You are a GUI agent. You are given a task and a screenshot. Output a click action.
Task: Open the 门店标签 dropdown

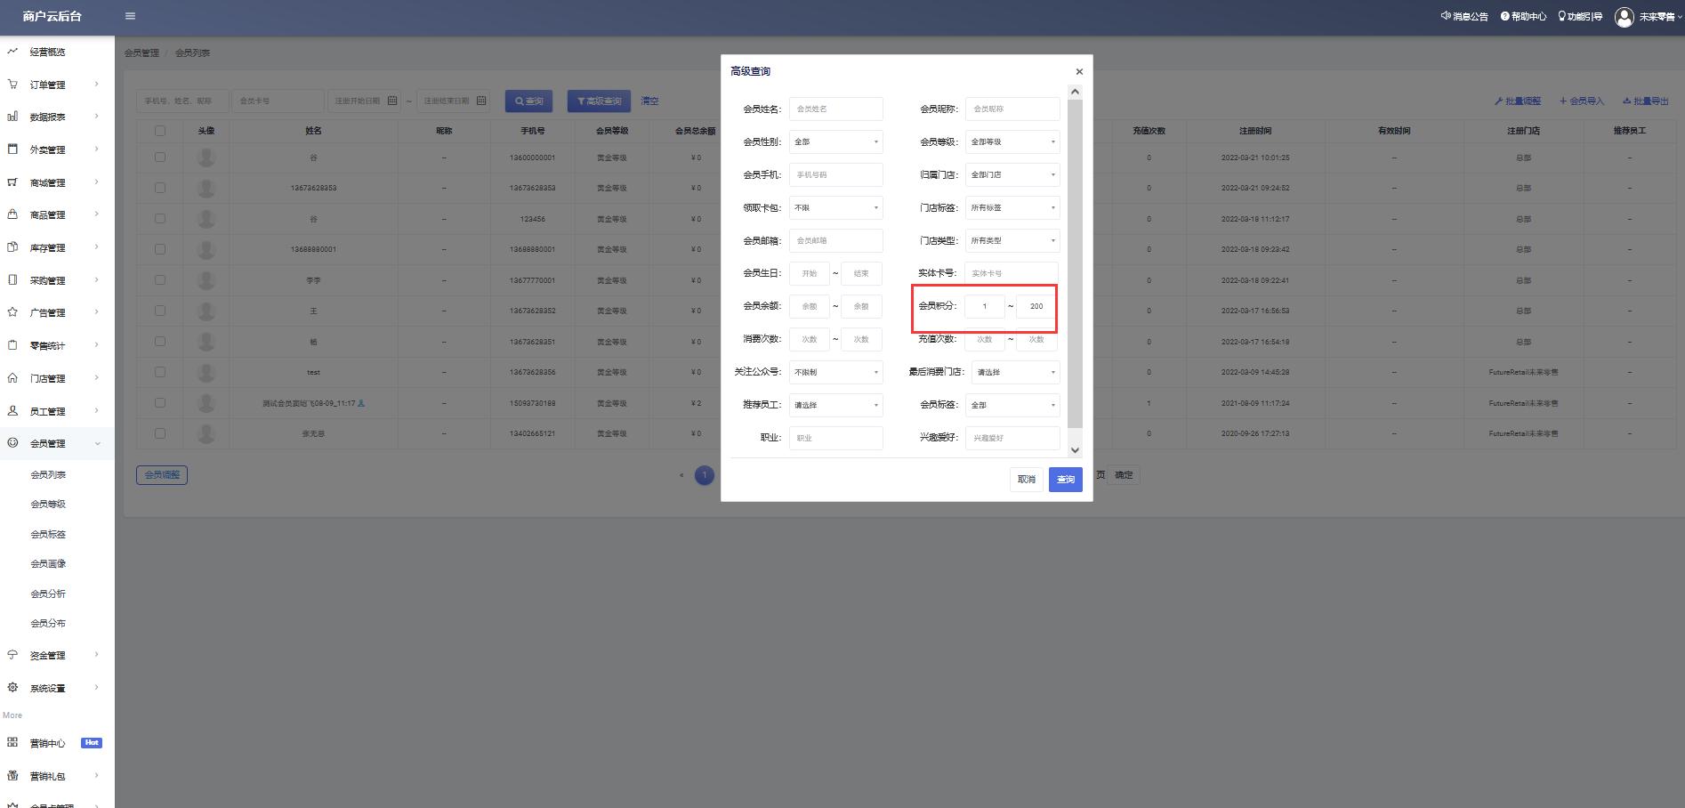[x=1012, y=207]
